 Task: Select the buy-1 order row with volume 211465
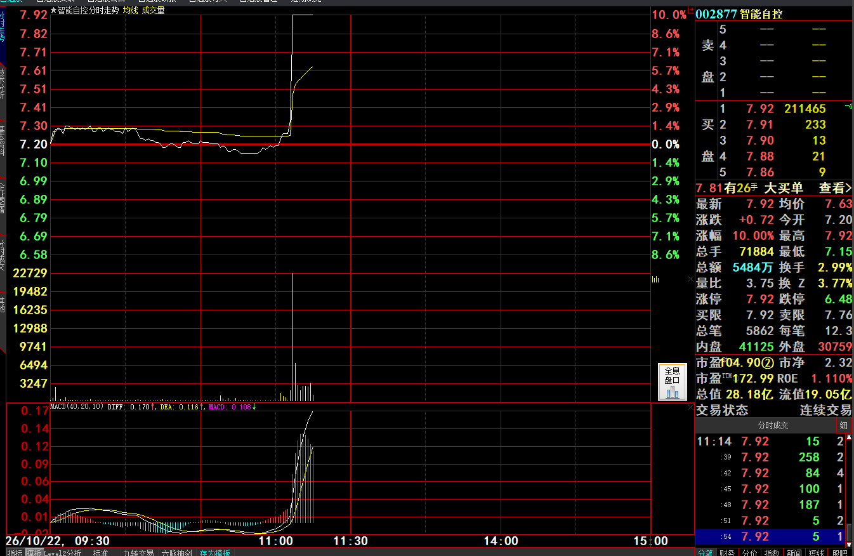(x=773, y=109)
